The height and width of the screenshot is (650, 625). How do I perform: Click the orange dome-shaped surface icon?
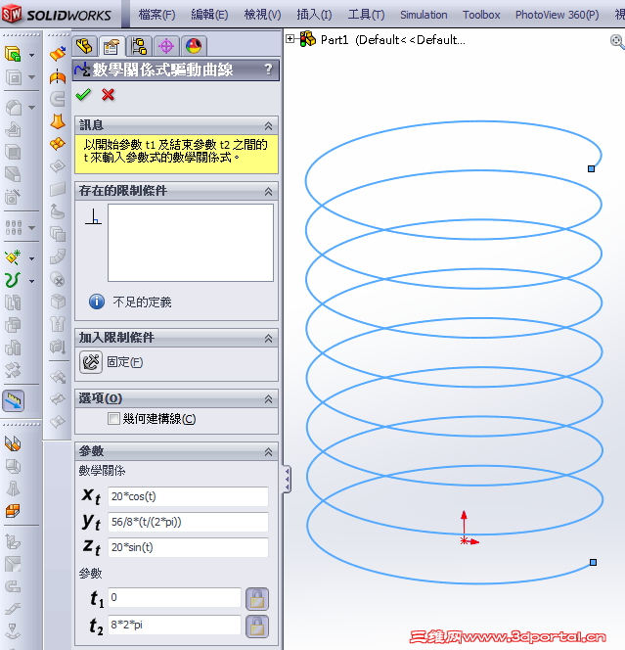tap(58, 77)
